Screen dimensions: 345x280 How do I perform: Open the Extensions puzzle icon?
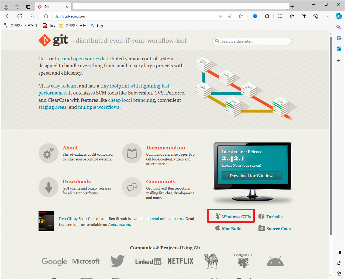[267, 16]
